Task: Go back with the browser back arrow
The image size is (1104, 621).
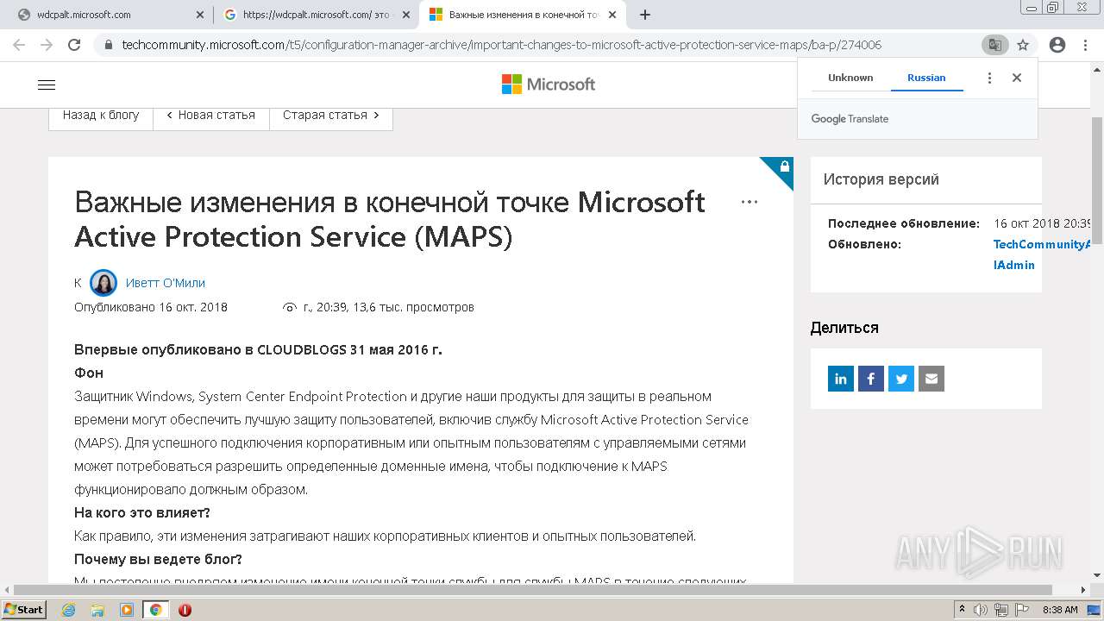Action: point(19,45)
